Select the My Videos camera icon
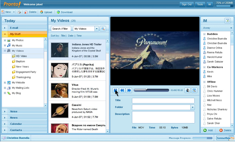Image resolution: width=235 pixels, height=142 pixels. [9, 51]
